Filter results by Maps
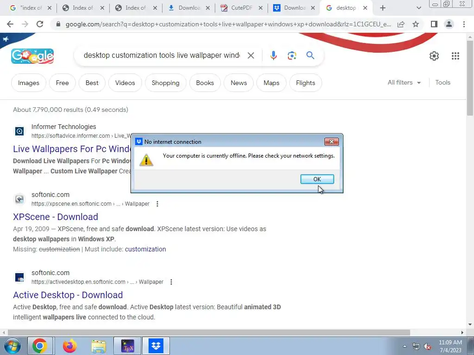The image size is (474, 355). coord(271,83)
